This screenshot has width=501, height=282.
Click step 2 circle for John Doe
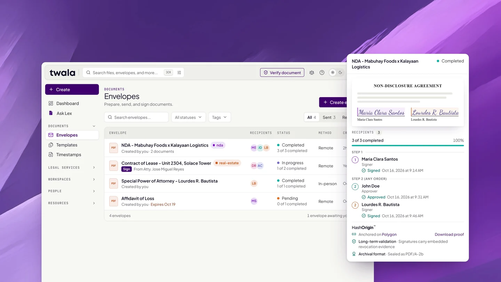355,187
